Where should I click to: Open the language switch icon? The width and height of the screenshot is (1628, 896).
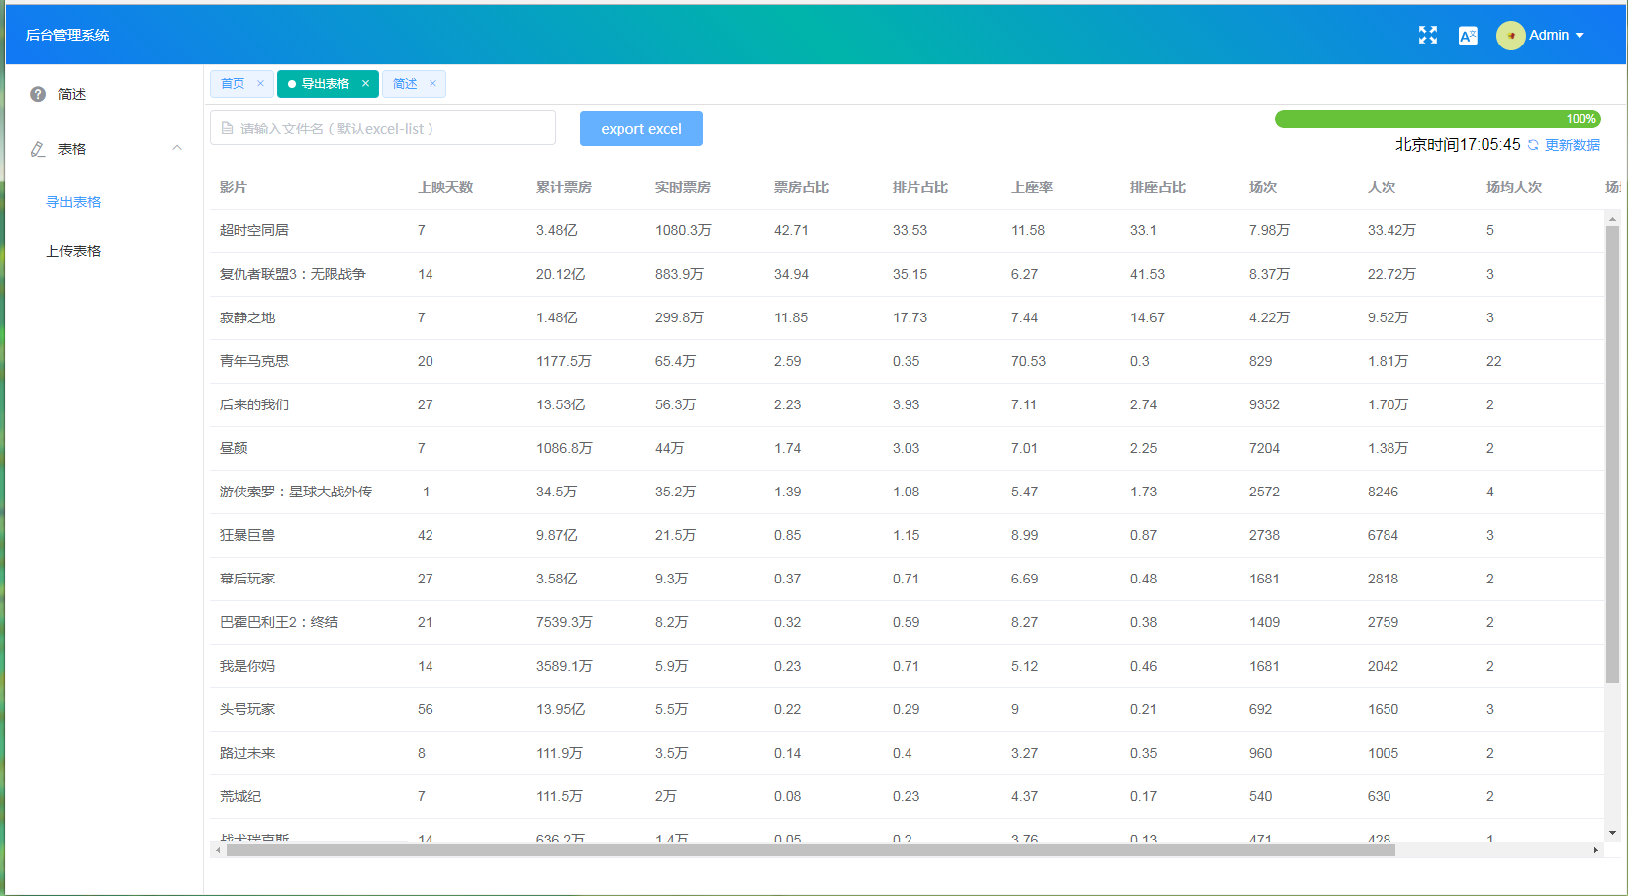(1468, 36)
